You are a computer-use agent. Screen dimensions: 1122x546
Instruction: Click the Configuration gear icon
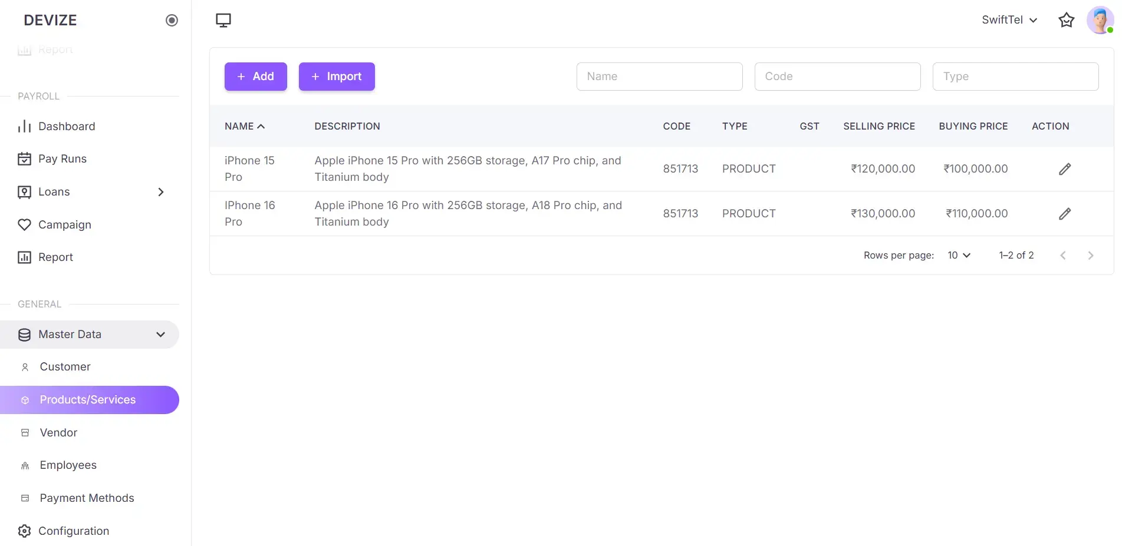[24, 531]
